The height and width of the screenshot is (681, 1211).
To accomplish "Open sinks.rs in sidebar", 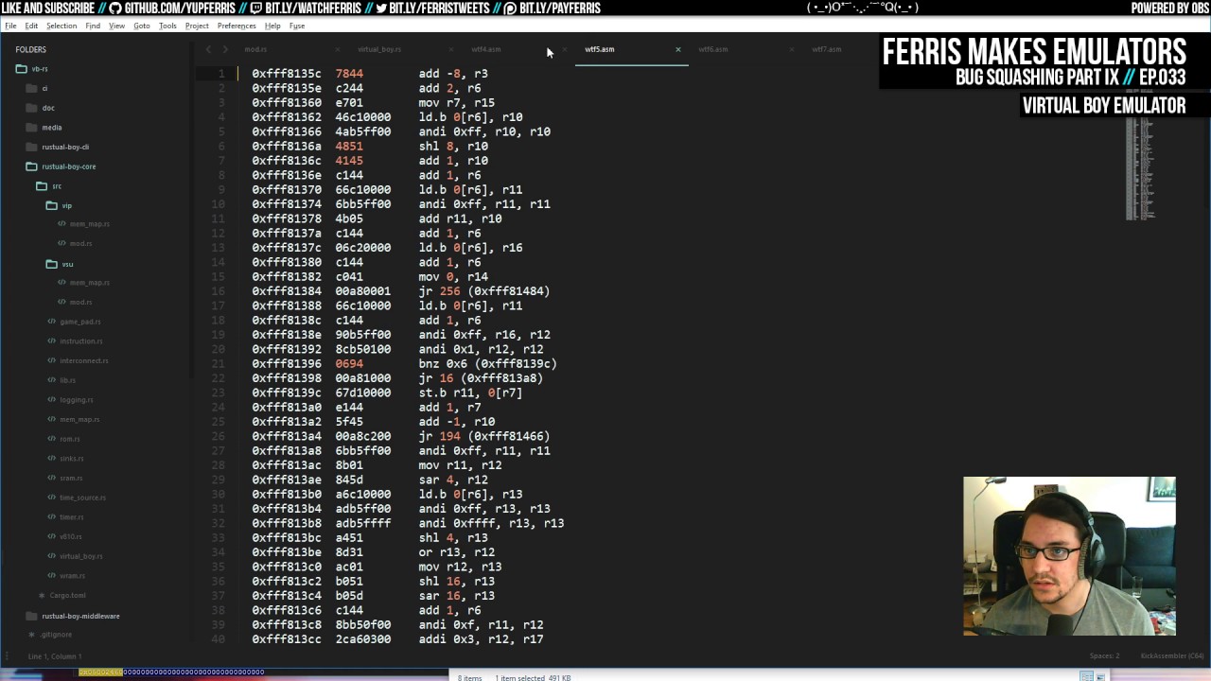I will click(x=72, y=459).
